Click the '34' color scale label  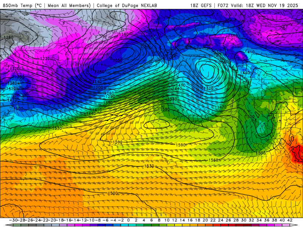pos(259,220)
